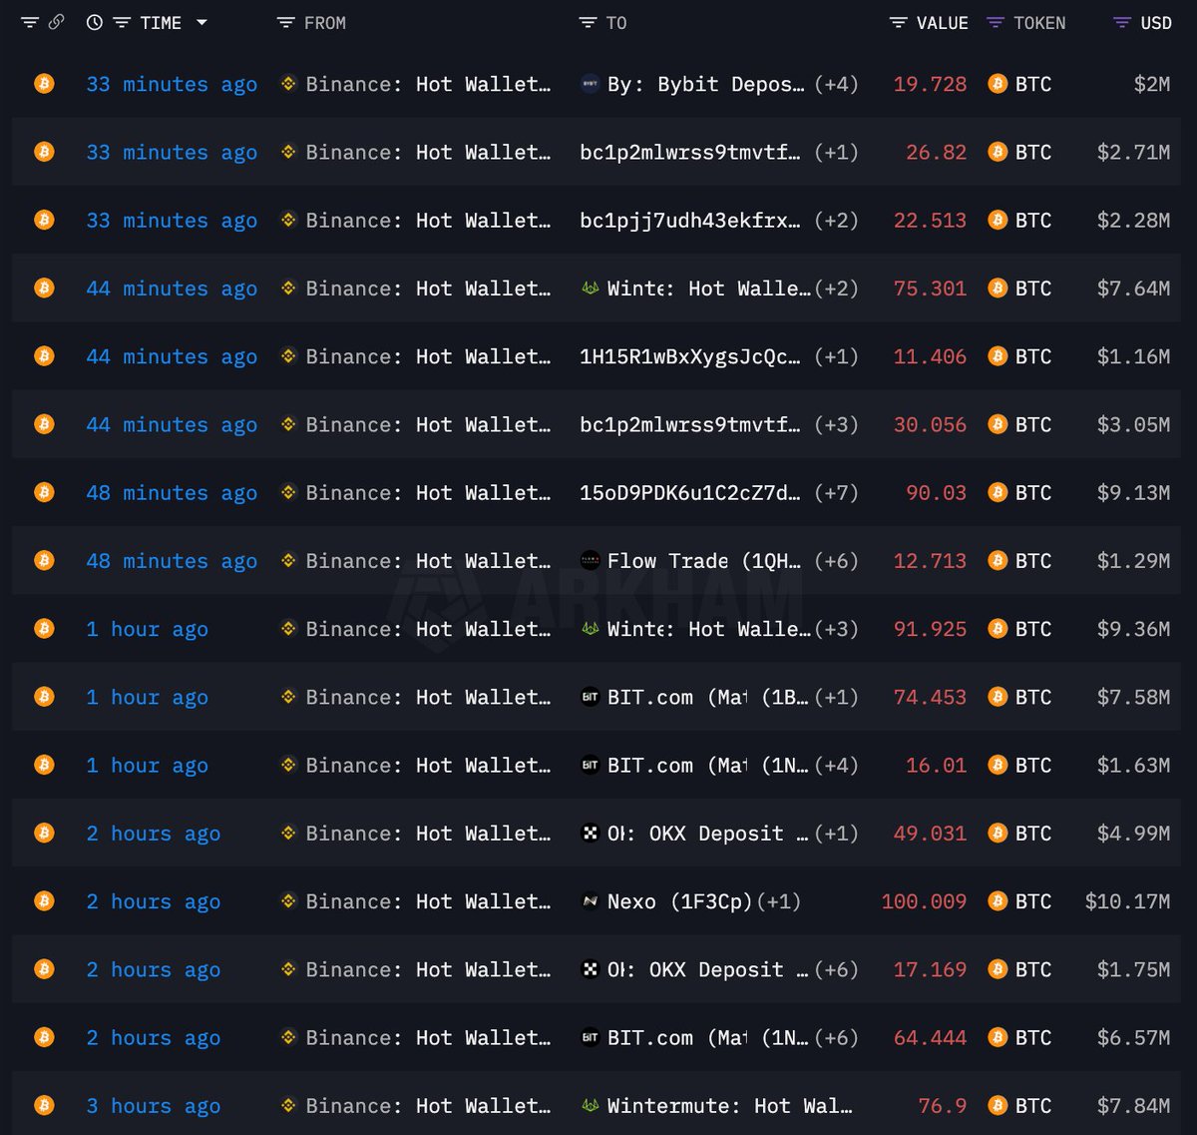Image resolution: width=1197 pixels, height=1135 pixels.
Task: Click Wintermute logo in the 76.9 BTC row
Action: 590,1105
